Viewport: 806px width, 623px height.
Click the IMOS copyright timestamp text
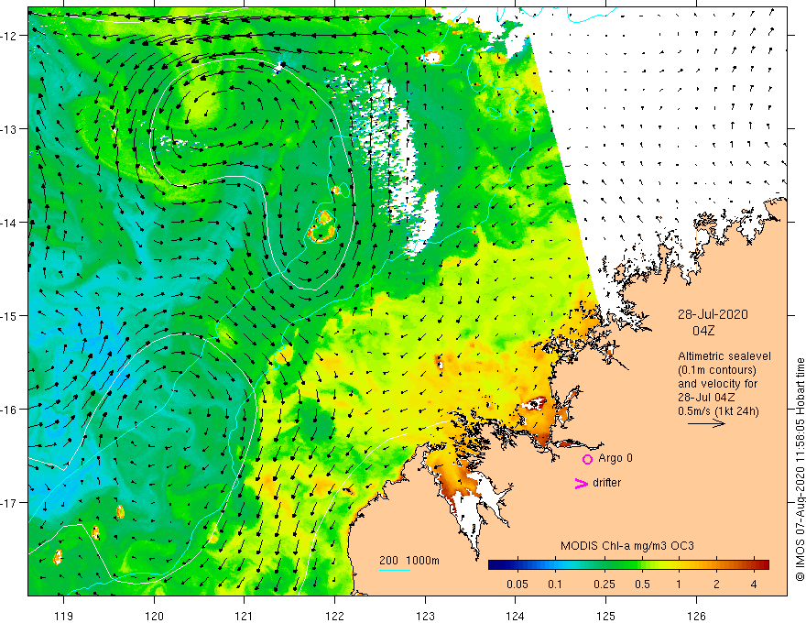[x=800, y=469]
